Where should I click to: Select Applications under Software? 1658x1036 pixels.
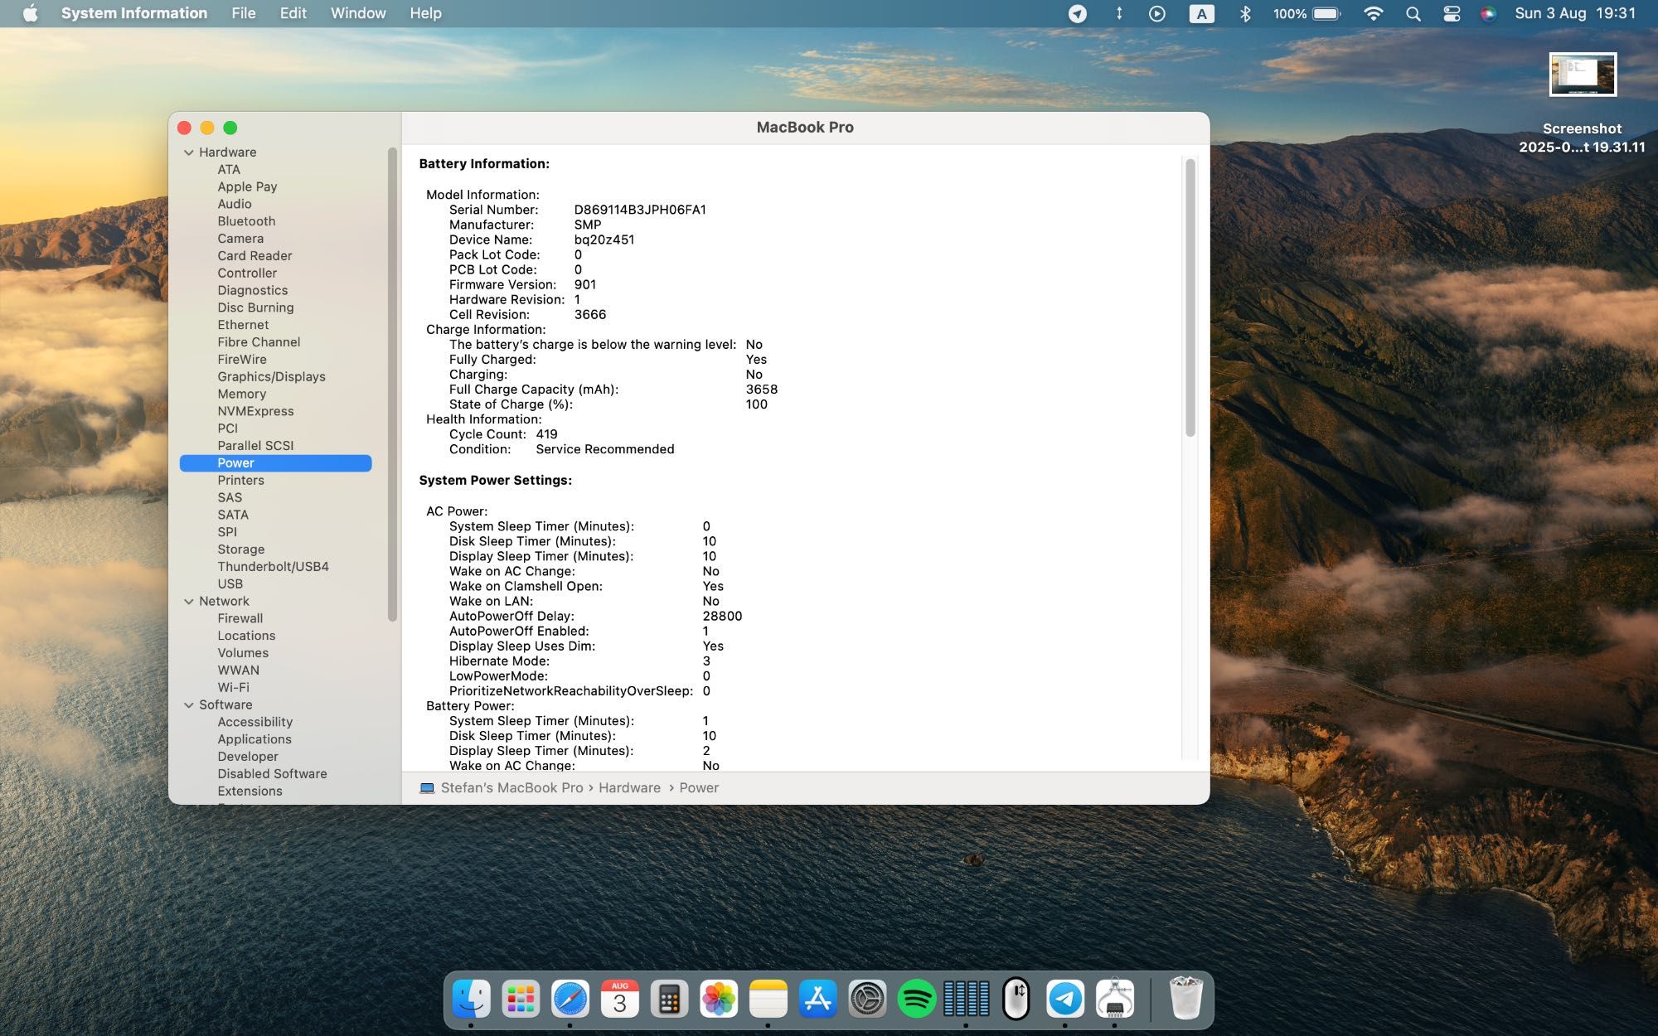(x=255, y=739)
